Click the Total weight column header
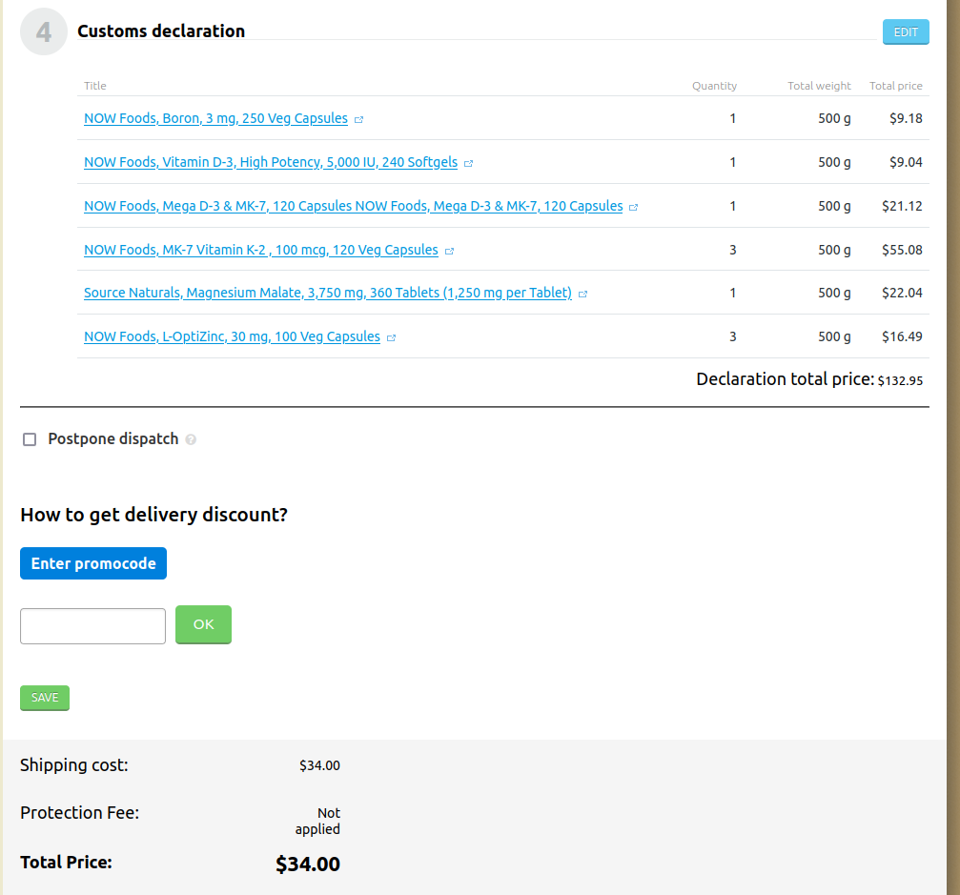Screen dimensions: 960x895 click(819, 86)
